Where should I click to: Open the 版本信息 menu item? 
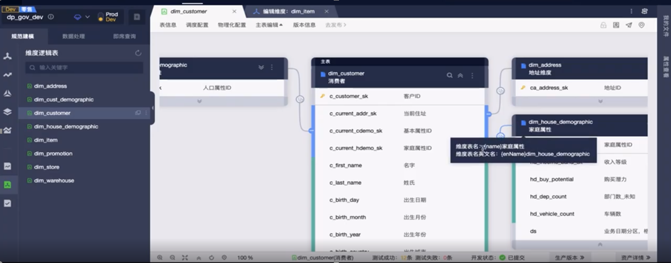coord(304,25)
